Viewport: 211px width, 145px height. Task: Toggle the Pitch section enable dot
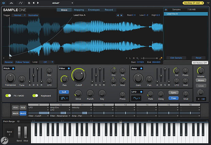[13, 69]
